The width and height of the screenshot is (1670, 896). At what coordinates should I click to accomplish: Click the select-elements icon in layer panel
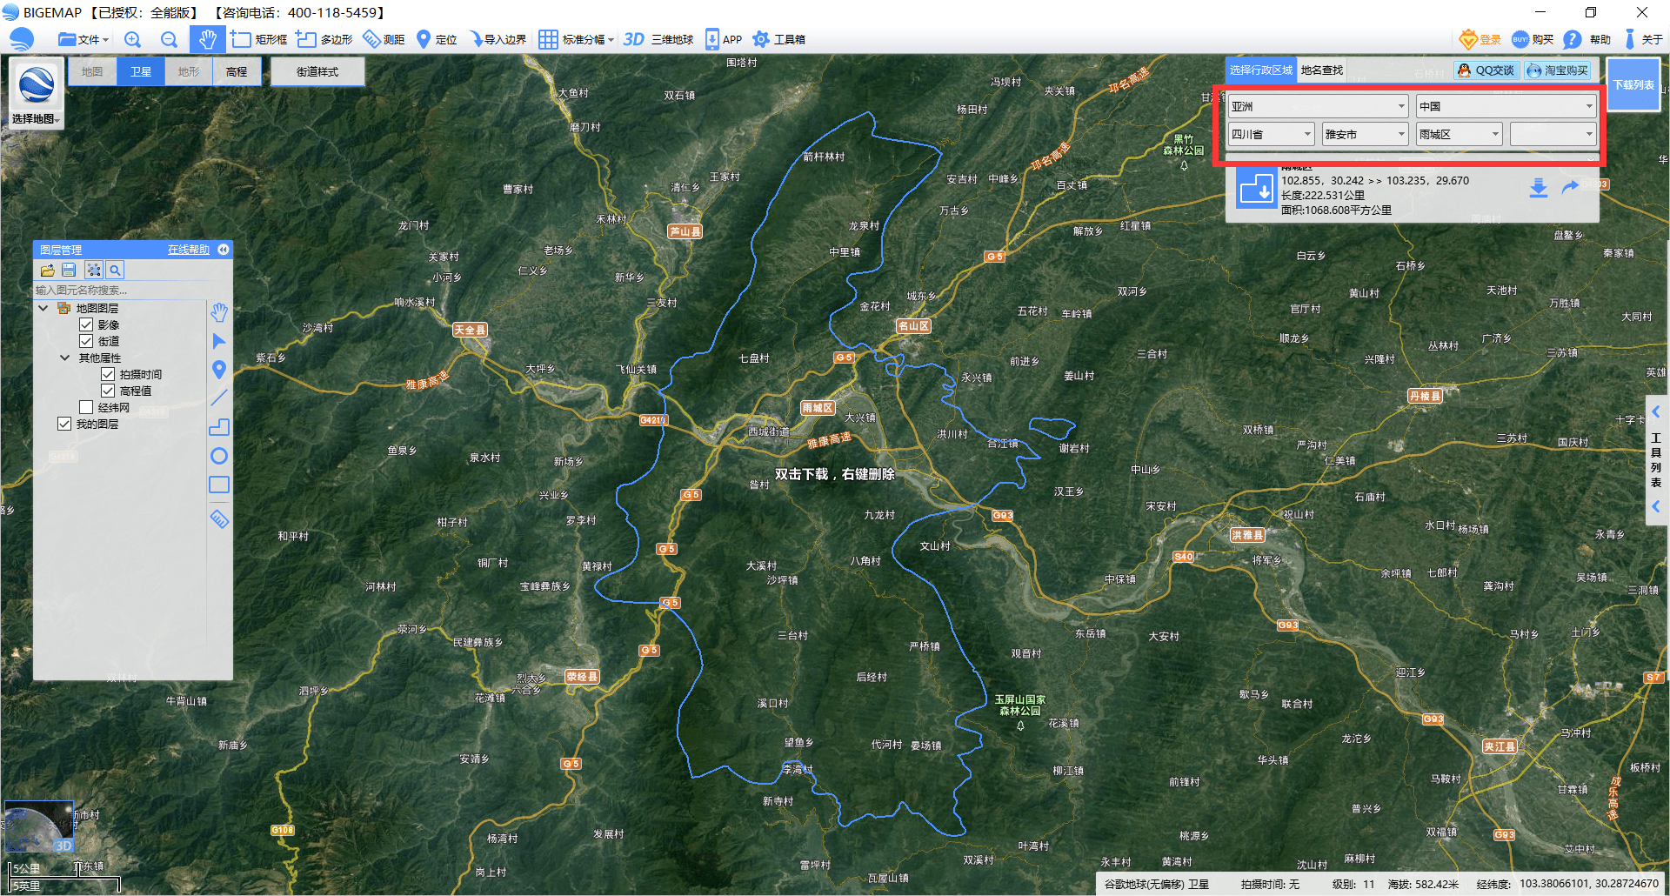[x=94, y=271]
